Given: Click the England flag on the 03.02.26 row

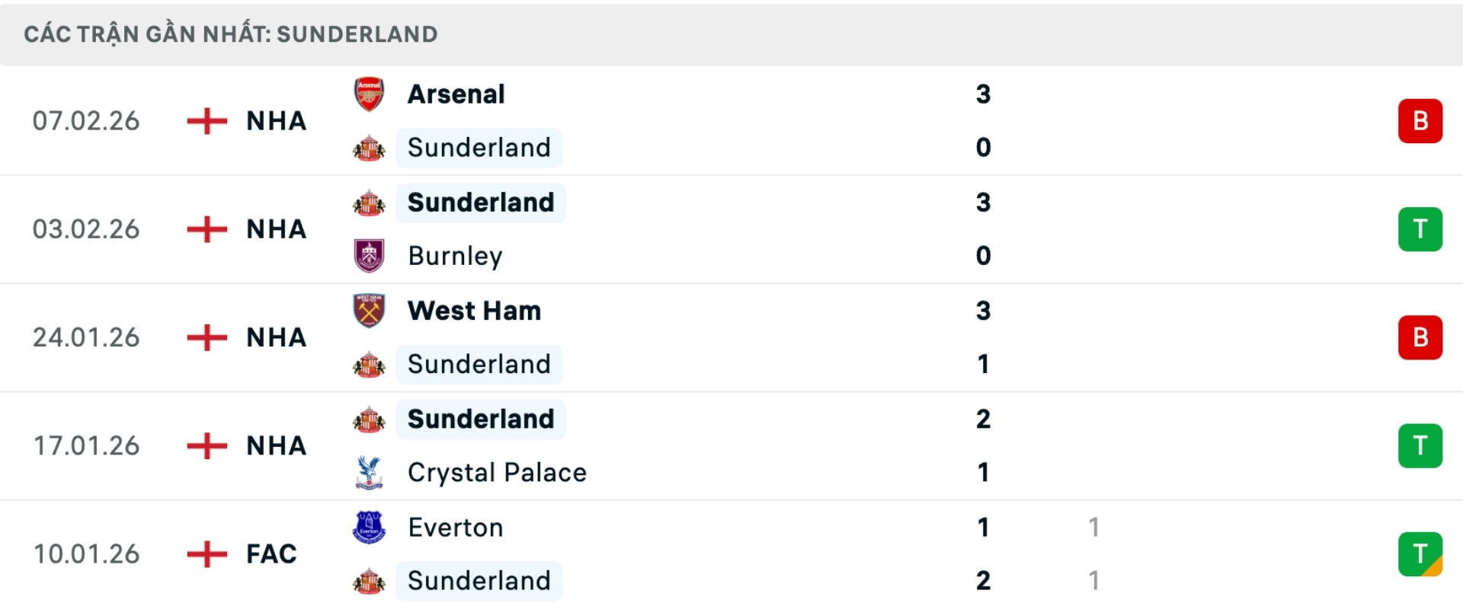Looking at the screenshot, I should [x=206, y=229].
